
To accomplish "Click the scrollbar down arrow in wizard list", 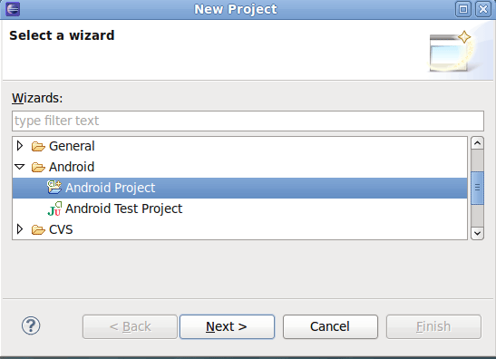I will pyautogui.click(x=477, y=233).
